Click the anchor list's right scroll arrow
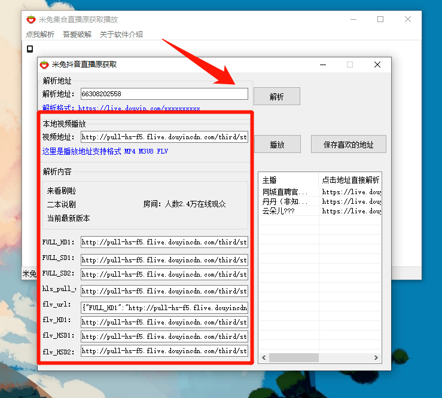This screenshot has height=398, width=442. click(x=376, y=358)
